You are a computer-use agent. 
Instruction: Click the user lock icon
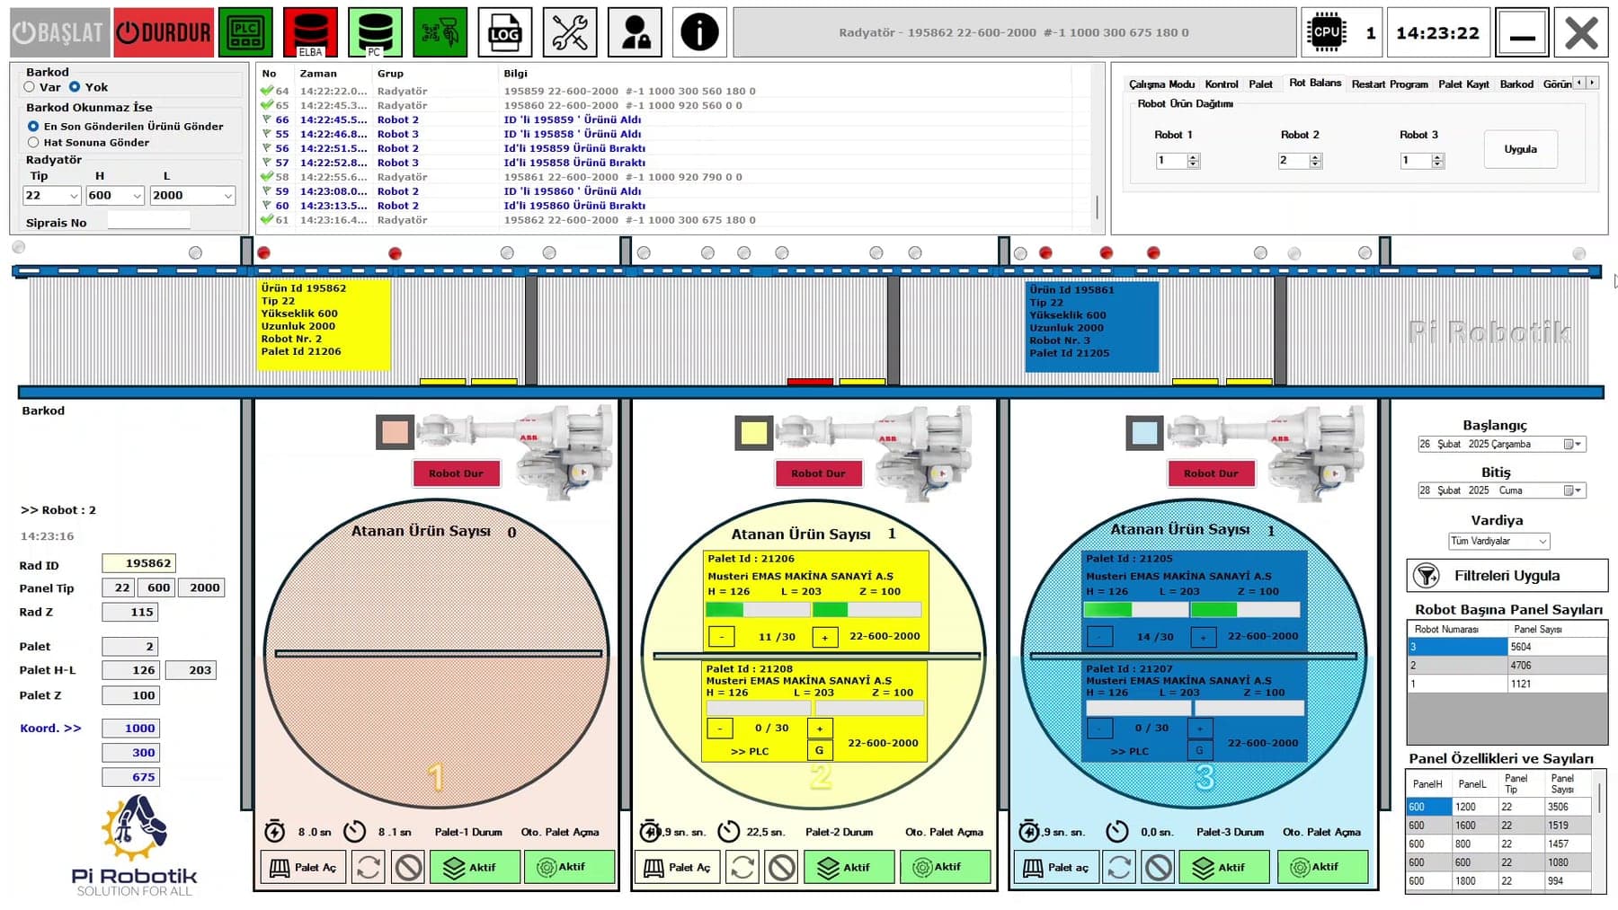pyautogui.click(x=635, y=32)
